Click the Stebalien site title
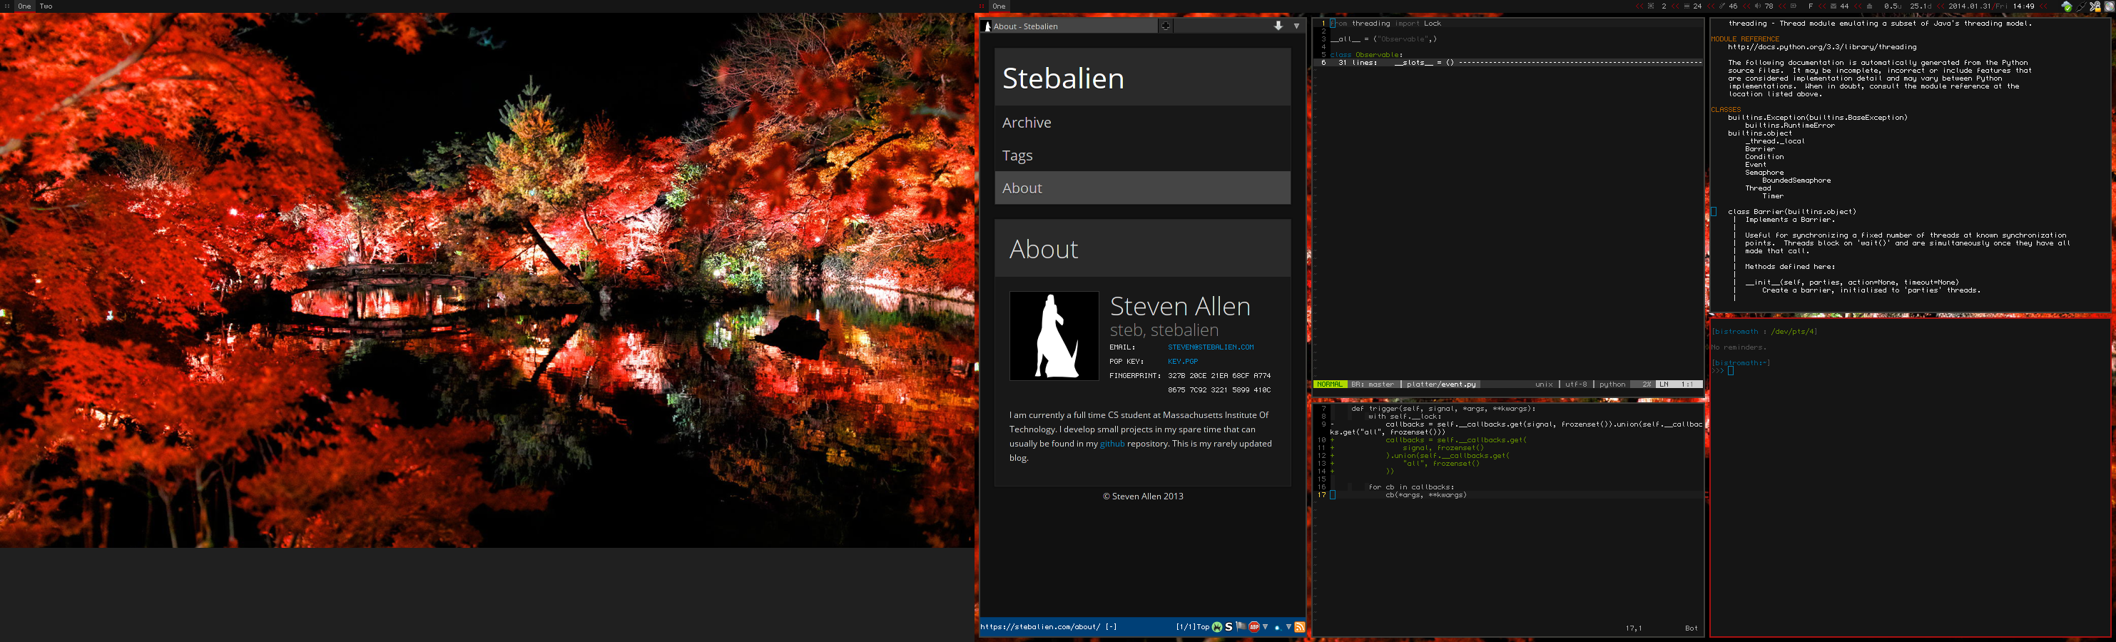2116x642 pixels. click(1063, 78)
